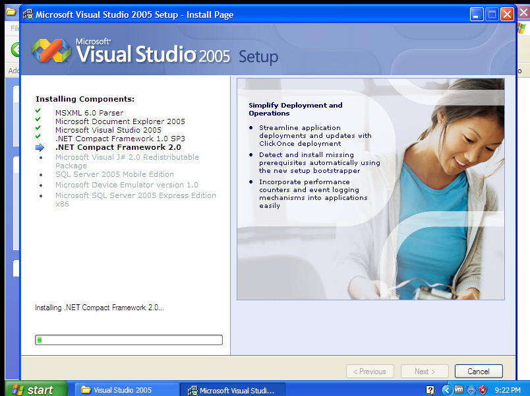
Task: Click the ClickOnce deployment bullet text
Action: coord(315,135)
